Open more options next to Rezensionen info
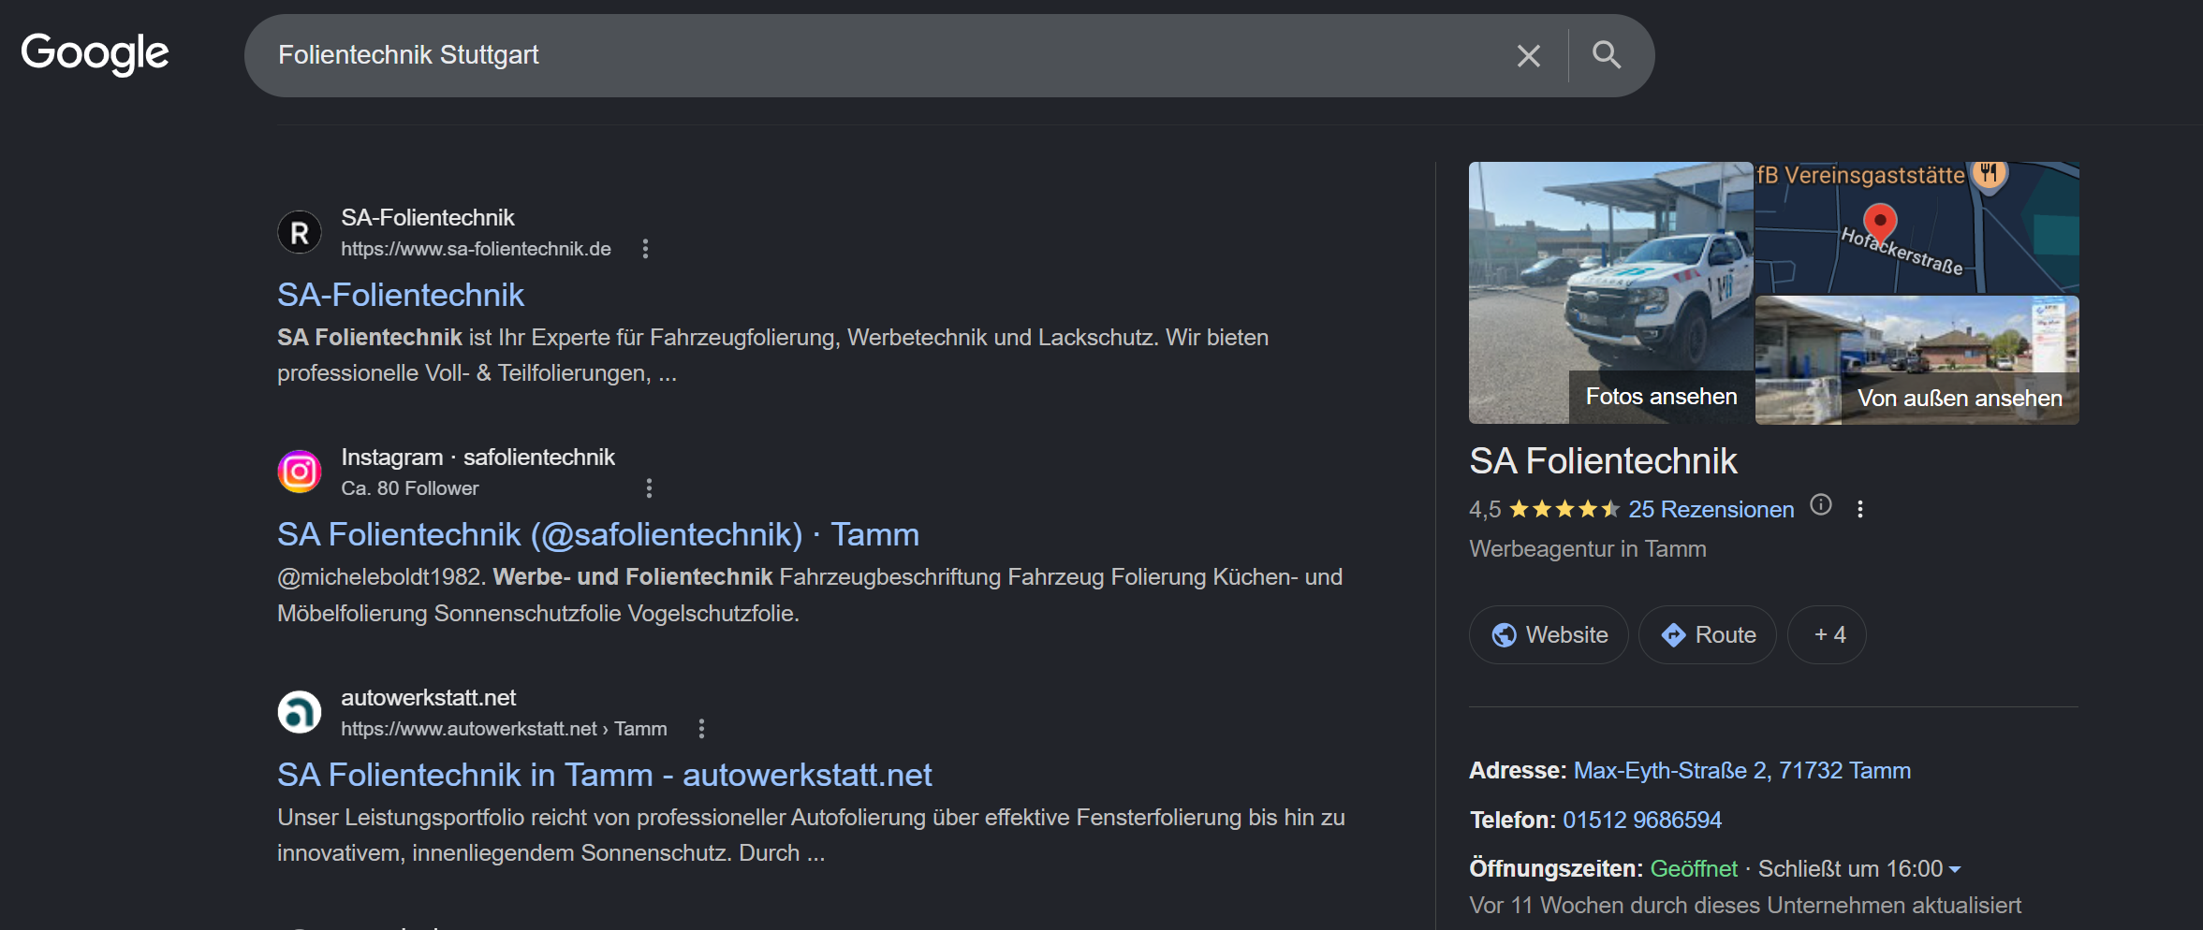The height and width of the screenshot is (930, 2203). pos(1860,509)
